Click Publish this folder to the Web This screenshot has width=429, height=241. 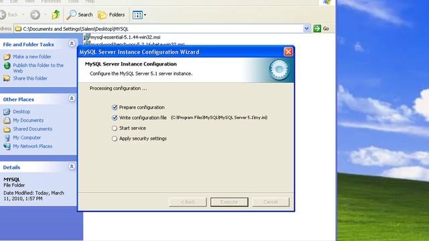pos(38,68)
